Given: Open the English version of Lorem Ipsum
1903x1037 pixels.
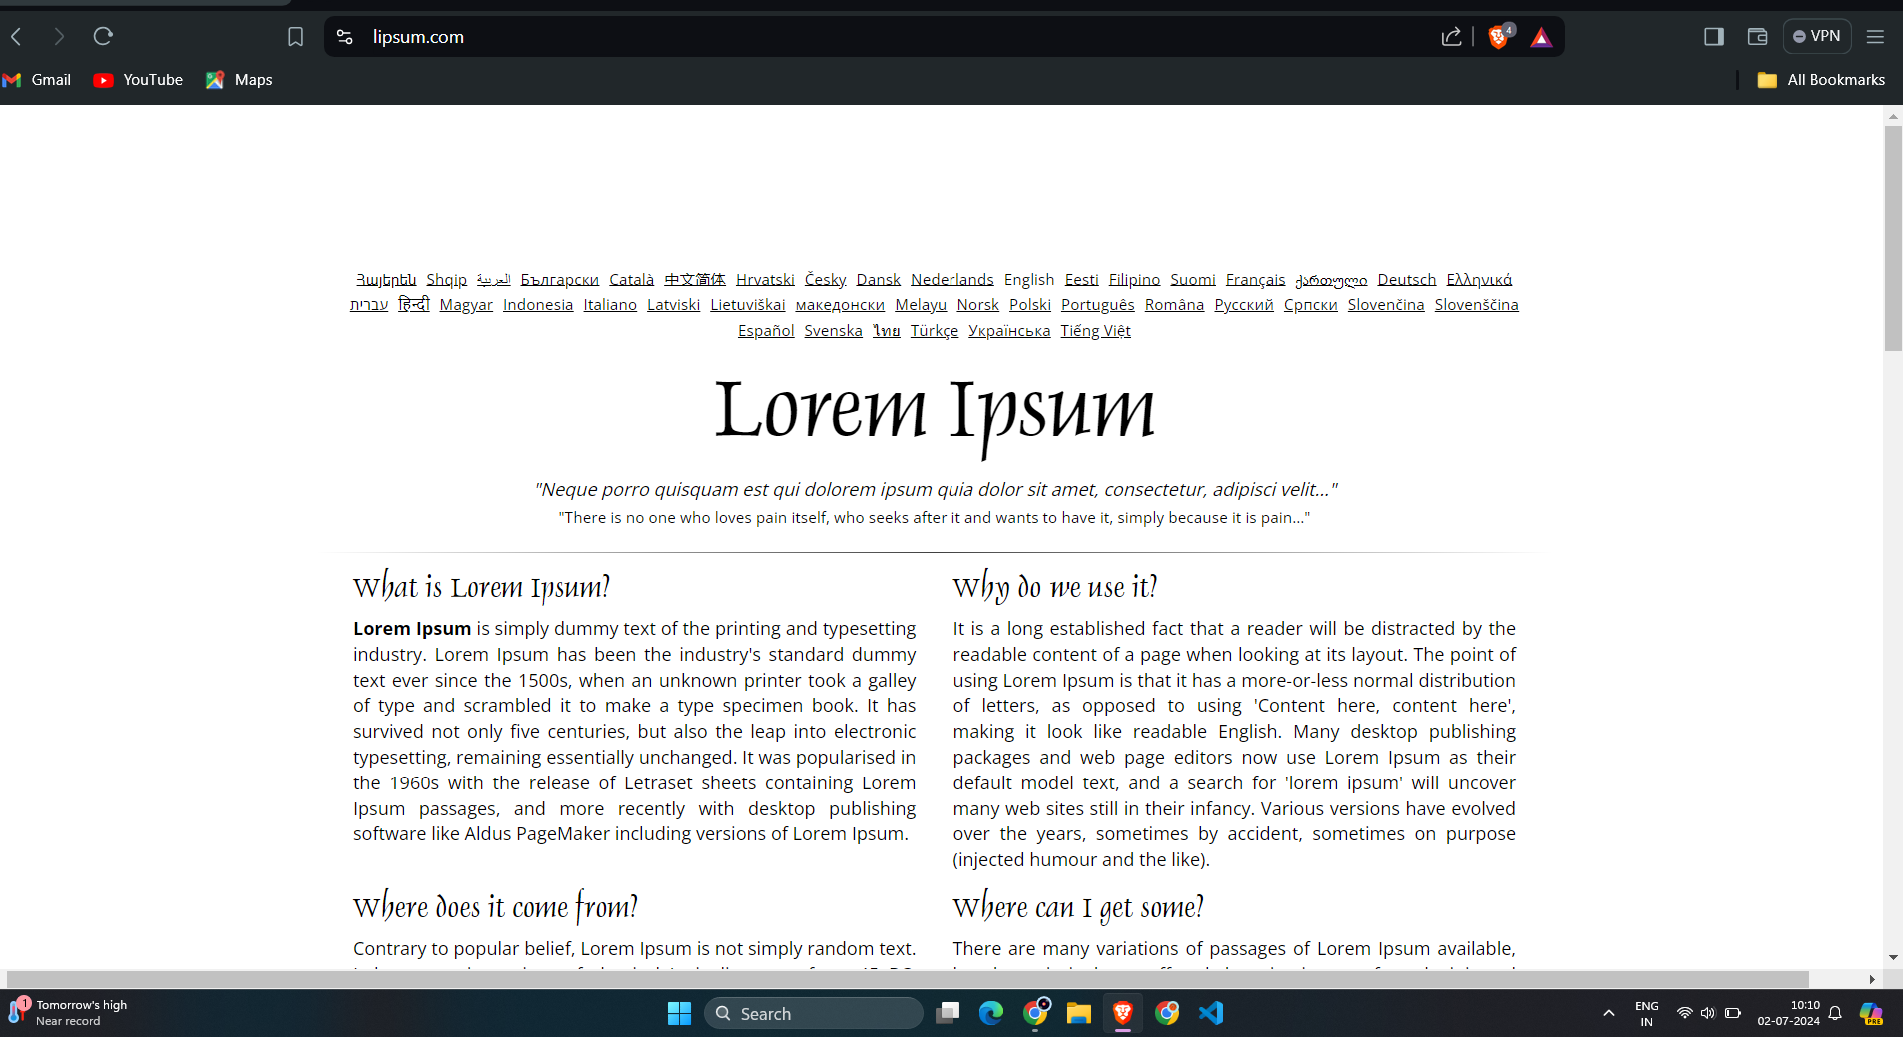Looking at the screenshot, I should tap(1029, 280).
